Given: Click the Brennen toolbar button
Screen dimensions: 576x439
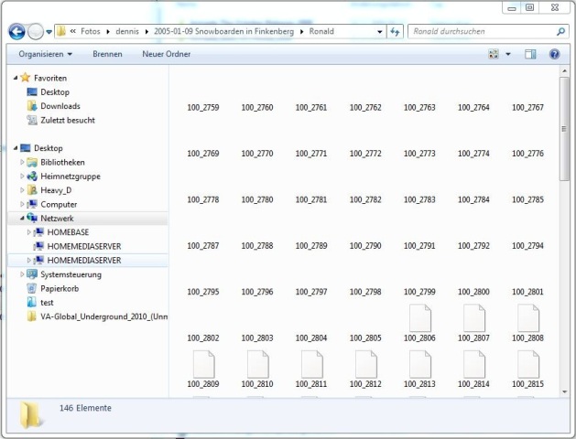Looking at the screenshot, I should click(x=107, y=55).
